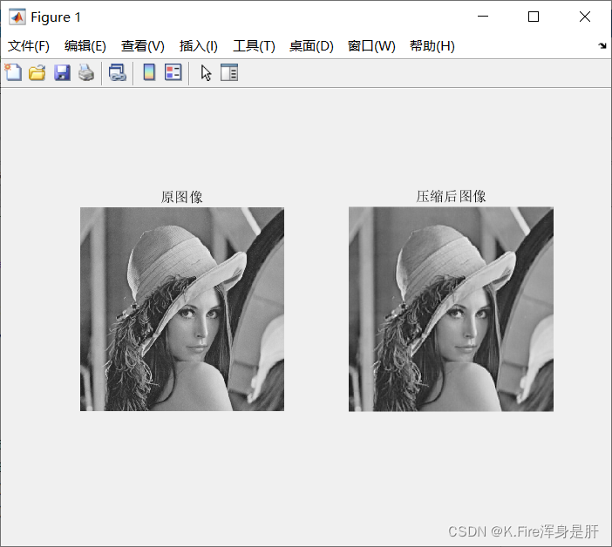
Task: Close the Figure 1 window
Action: pyautogui.click(x=585, y=17)
